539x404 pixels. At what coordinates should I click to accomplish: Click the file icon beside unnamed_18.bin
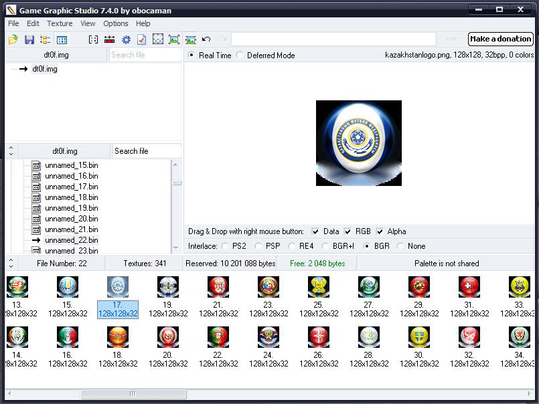pyautogui.click(x=36, y=197)
